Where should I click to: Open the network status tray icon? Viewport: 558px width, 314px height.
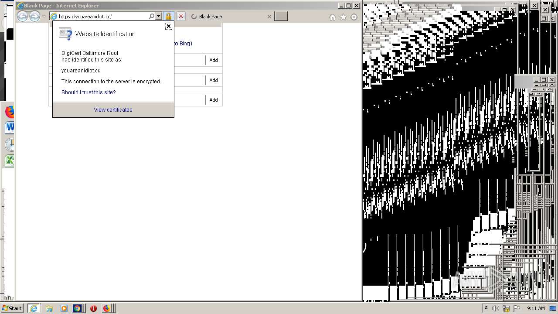506,309
